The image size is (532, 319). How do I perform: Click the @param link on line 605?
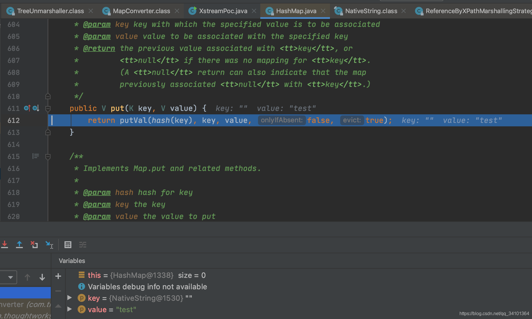pos(97,36)
